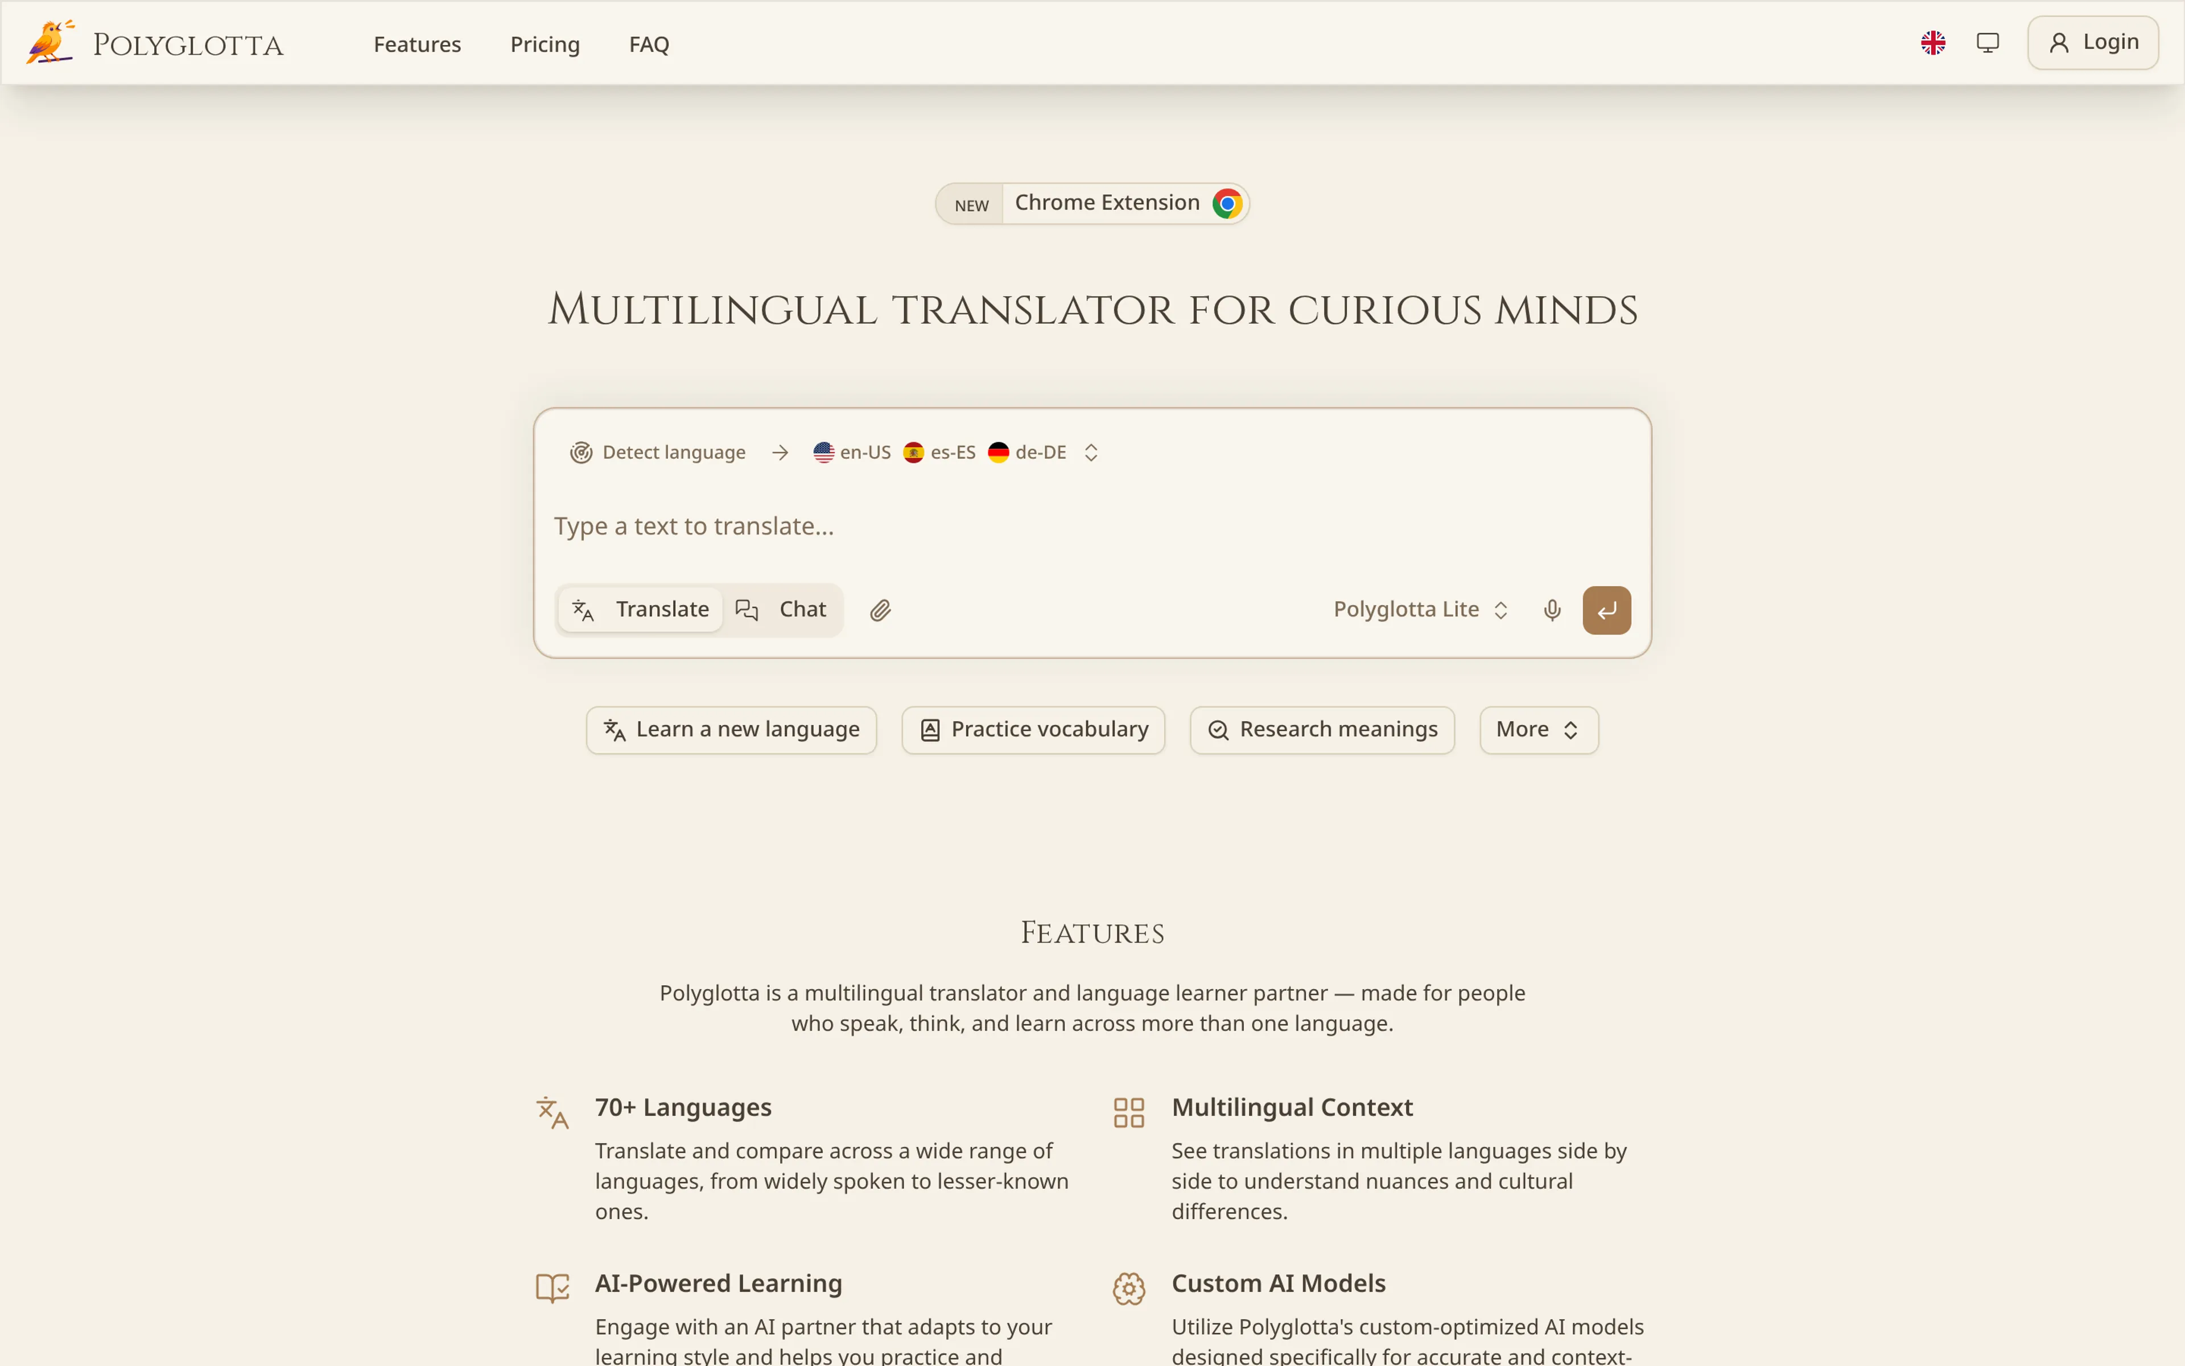Click the '70+ Languages' feature title

coord(683,1108)
